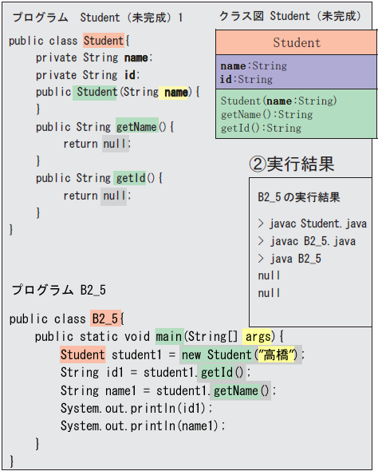This screenshot has width=378, height=471.
Task: Click the ②実行結果 heading
Action: 292,164
